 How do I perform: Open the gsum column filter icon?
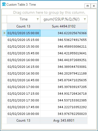(x=85, y=19)
